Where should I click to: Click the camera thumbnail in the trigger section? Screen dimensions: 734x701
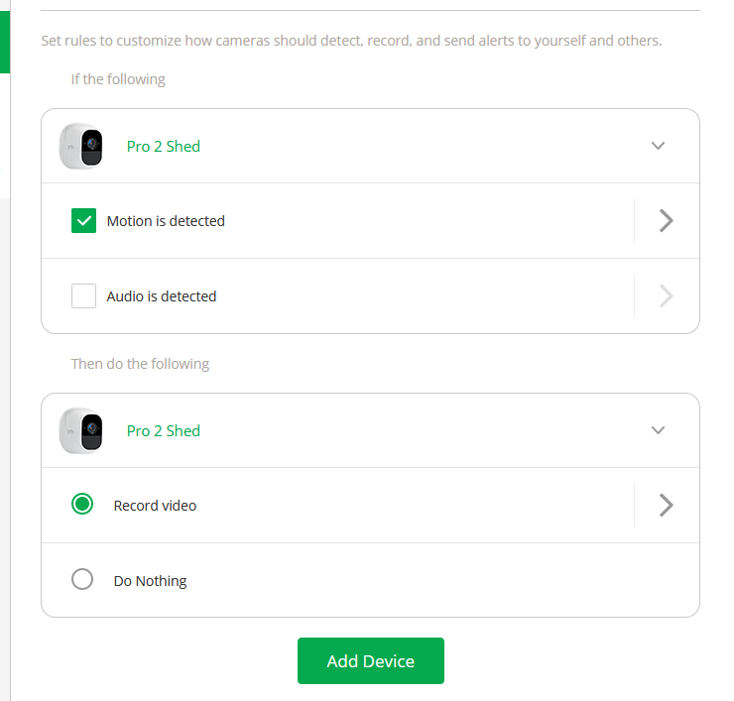tap(81, 146)
